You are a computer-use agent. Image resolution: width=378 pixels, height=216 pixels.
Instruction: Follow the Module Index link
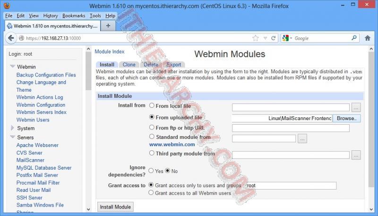(110, 52)
